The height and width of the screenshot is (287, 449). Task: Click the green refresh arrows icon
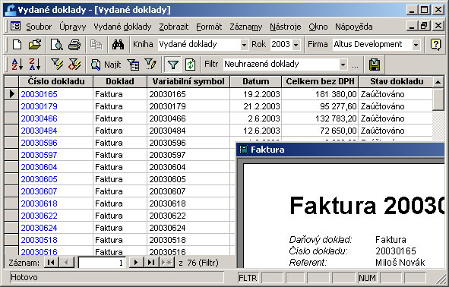(x=191, y=65)
